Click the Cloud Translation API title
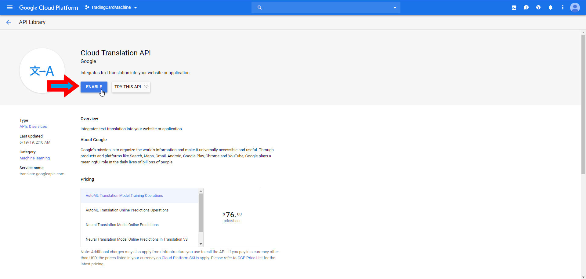This screenshot has width=586, height=279. pos(116,53)
